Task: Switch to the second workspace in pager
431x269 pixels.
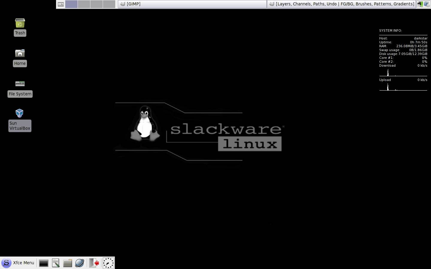Action: tap(84, 4)
